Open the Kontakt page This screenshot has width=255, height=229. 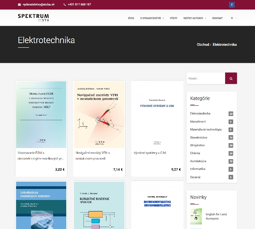tap(217, 18)
